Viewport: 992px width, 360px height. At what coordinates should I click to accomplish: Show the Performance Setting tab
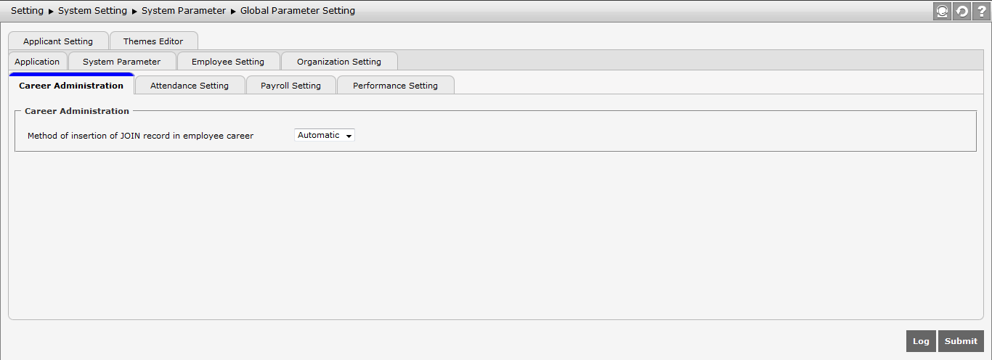click(395, 86)
